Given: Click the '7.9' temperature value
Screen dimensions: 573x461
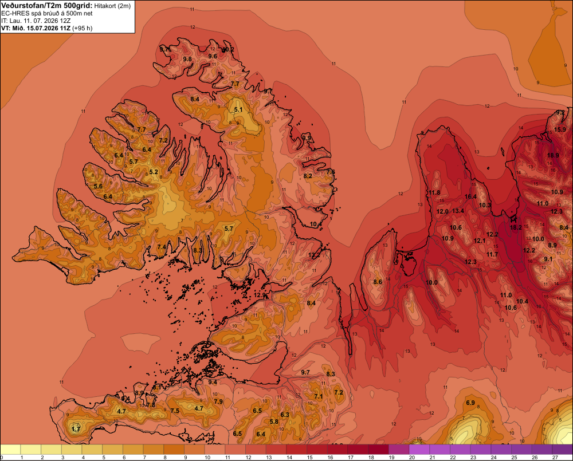Looking at the screenshot, I should (x=218, y=401).
